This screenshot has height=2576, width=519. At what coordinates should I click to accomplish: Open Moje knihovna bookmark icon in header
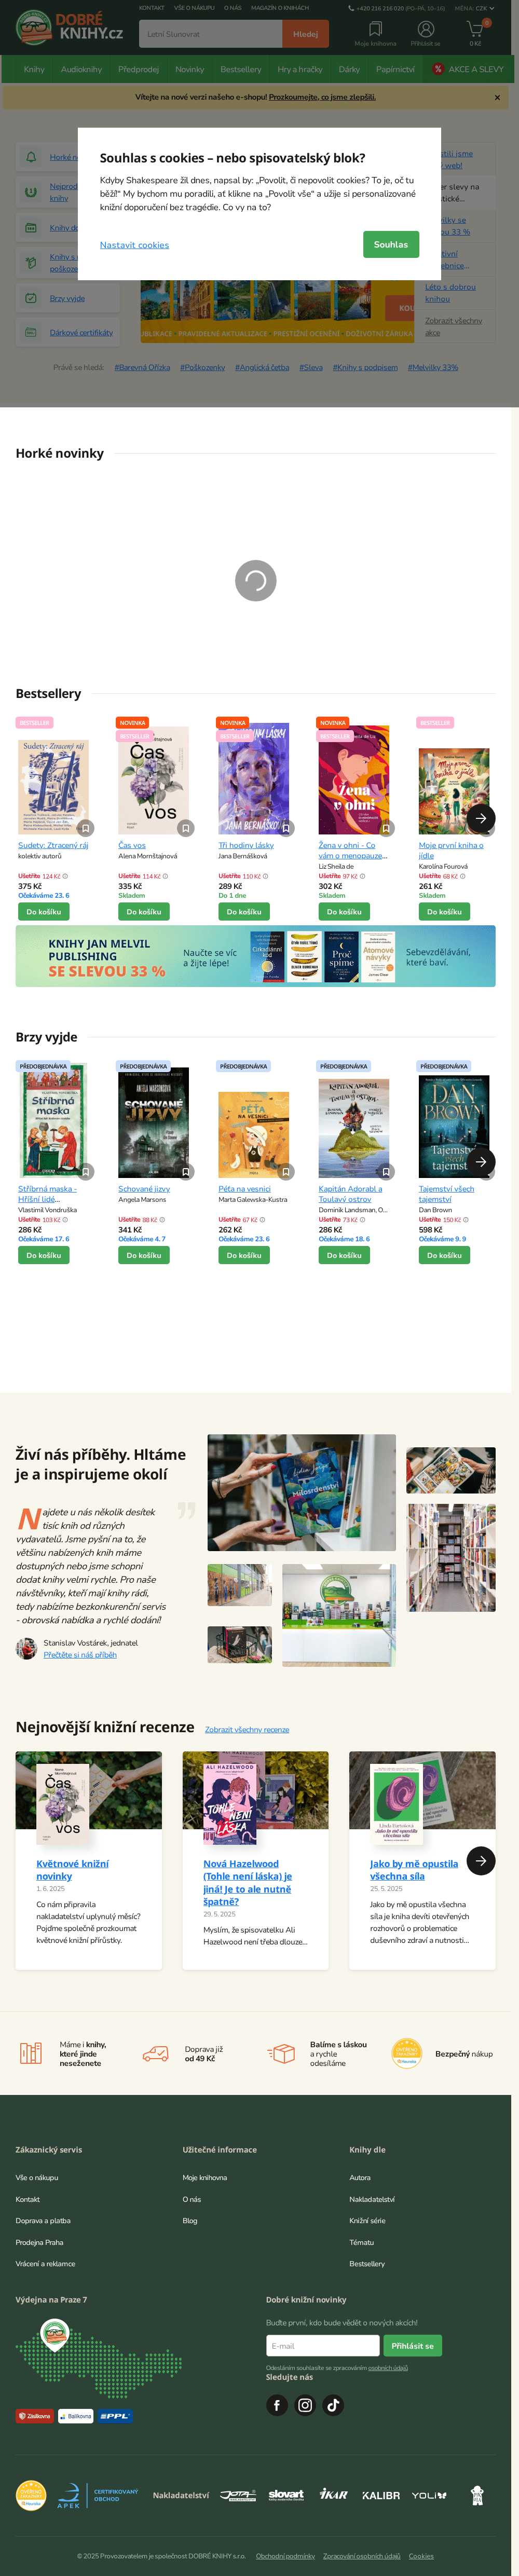coord(375,29)
